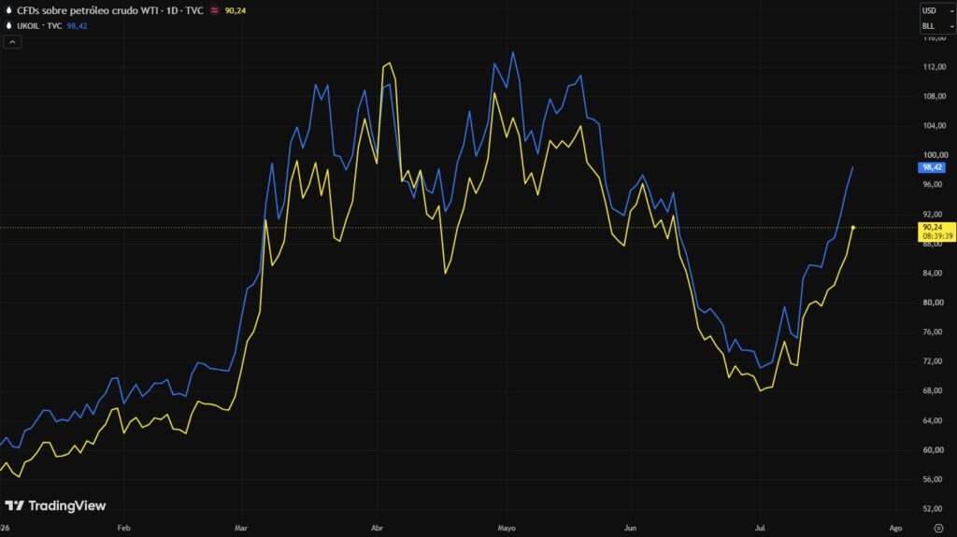Click the 72,00 price axis label

(x=935, y=360)
